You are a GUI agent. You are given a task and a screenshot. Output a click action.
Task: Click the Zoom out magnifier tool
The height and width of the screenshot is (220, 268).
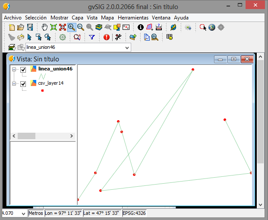[80, 27]
